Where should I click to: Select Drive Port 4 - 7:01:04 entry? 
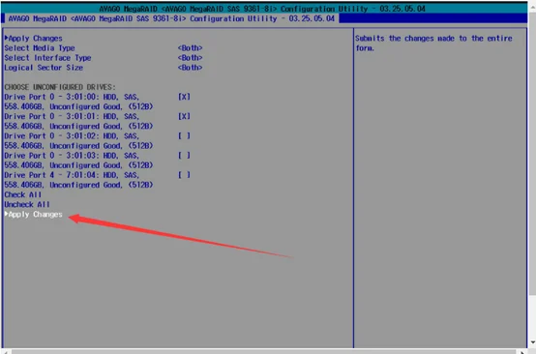tap(78, 180)
